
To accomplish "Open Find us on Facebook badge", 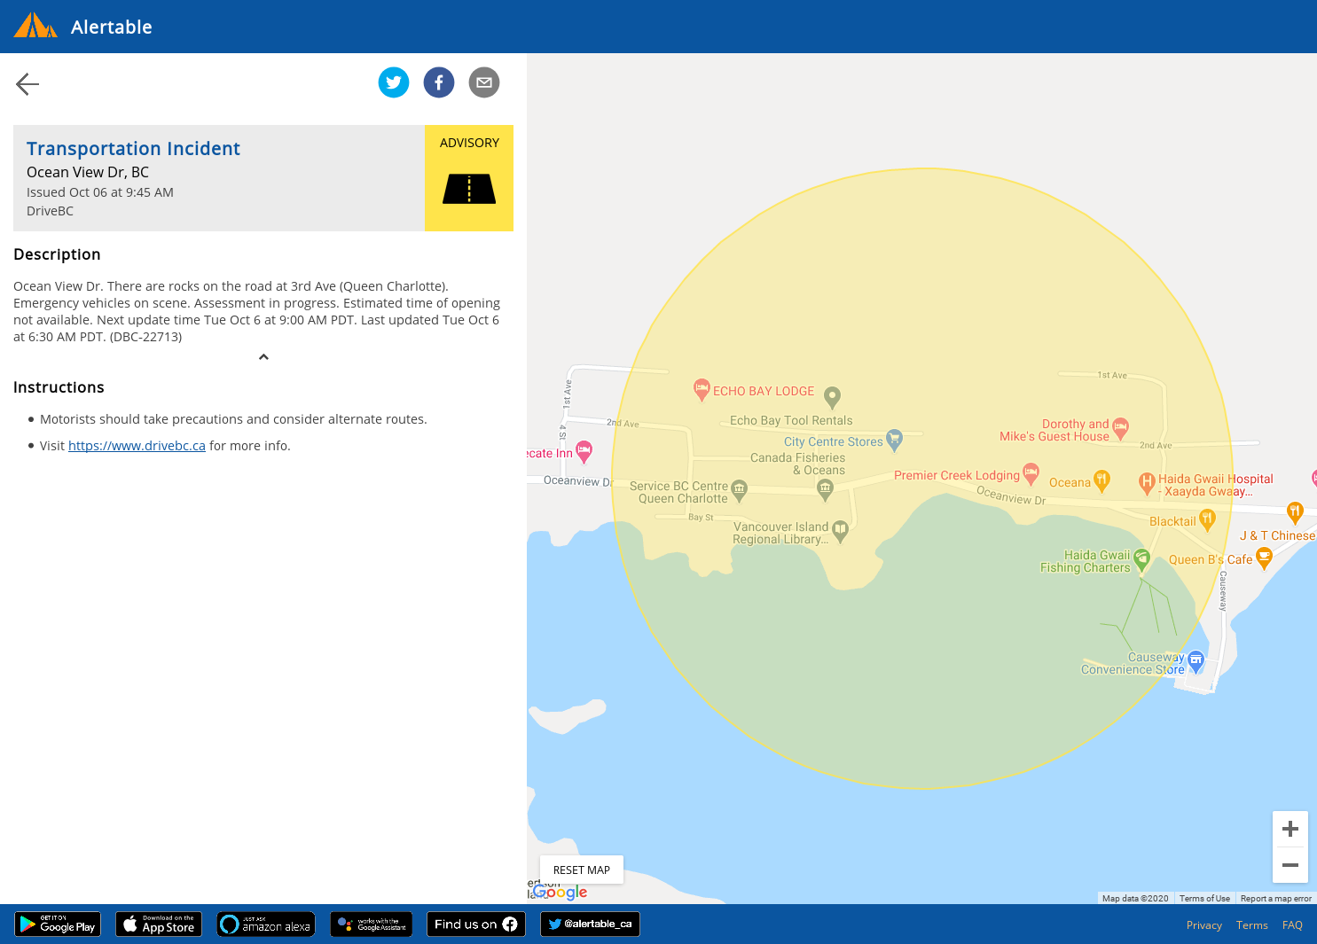I will pyautogui.click(x=476, y=924).
